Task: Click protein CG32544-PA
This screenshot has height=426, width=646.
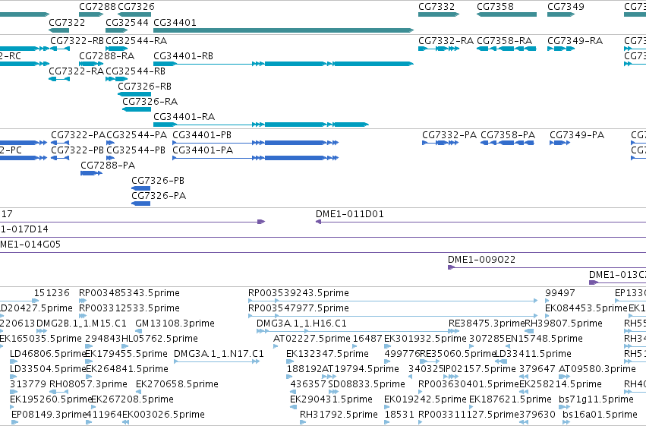Action: coord(110,143)
